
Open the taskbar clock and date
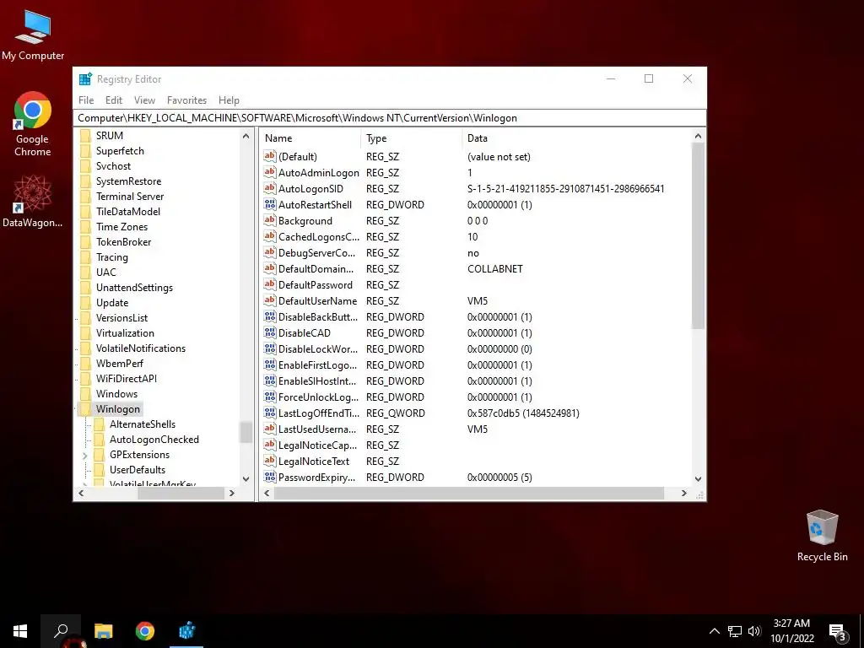(791, 631)
